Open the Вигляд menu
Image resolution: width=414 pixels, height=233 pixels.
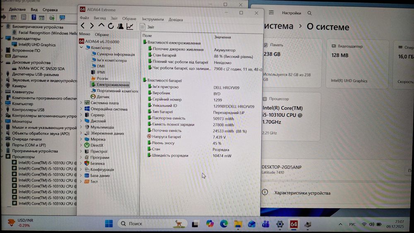(x=99, y=18)
